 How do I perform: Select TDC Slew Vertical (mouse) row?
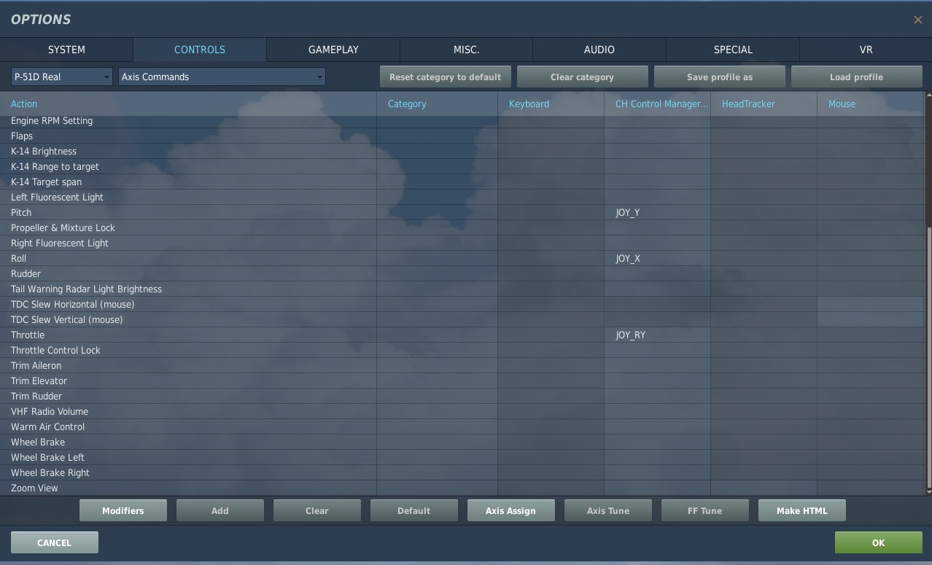[462, 319]
